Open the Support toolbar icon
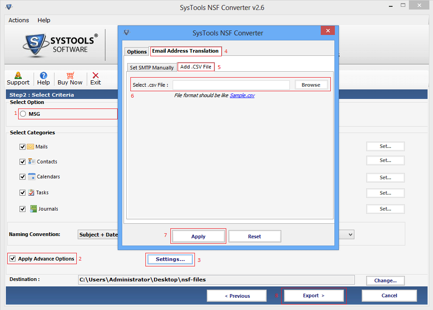Viewport: 433px width, 310px height. (x=18, y=75)
